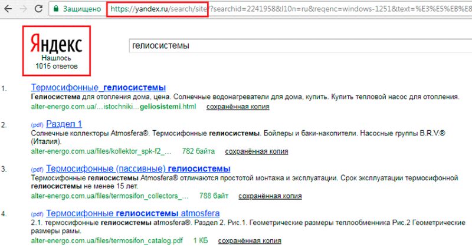Click snippet text 'Солнечные коллекторы Atmosfera®'
472x248 pixels.
(x=90, y=133)
